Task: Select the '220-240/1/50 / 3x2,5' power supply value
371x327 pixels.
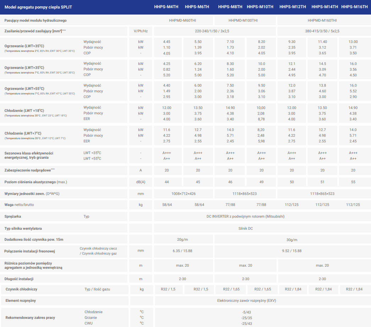Action: [212, 31]
